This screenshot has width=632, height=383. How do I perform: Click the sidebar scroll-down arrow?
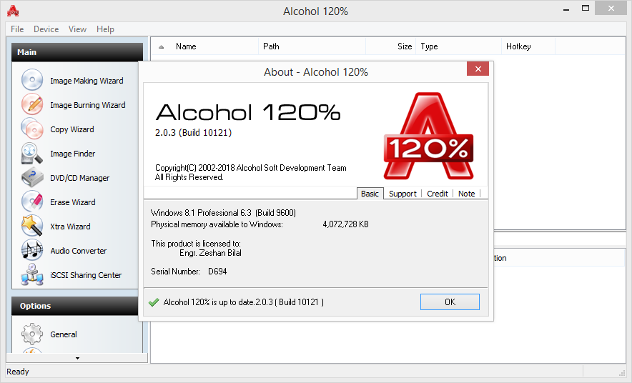77,358
